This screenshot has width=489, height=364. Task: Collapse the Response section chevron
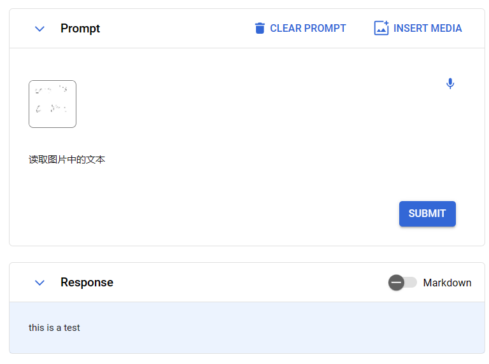click(x=39, y=283)
